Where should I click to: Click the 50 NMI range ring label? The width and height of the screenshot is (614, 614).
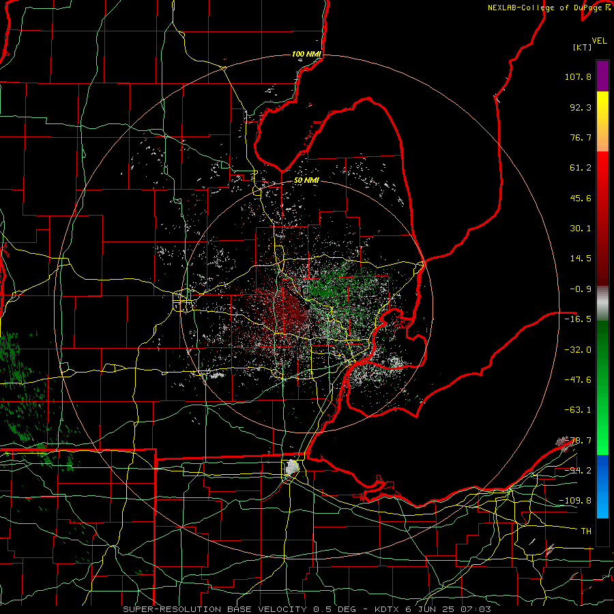tap(306, 181)
